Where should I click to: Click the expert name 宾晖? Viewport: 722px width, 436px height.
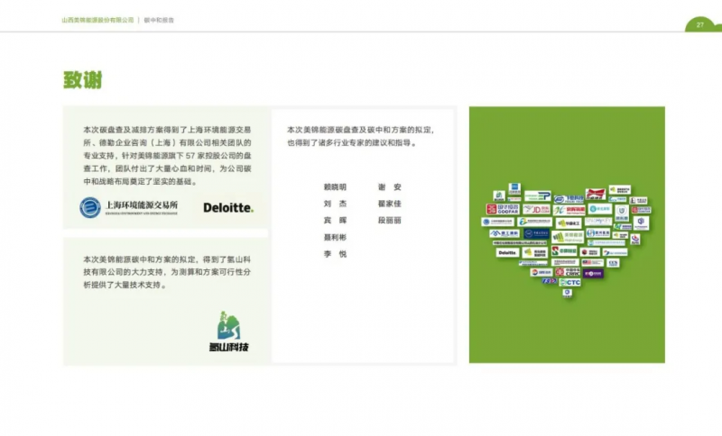[x=335, y=221]
